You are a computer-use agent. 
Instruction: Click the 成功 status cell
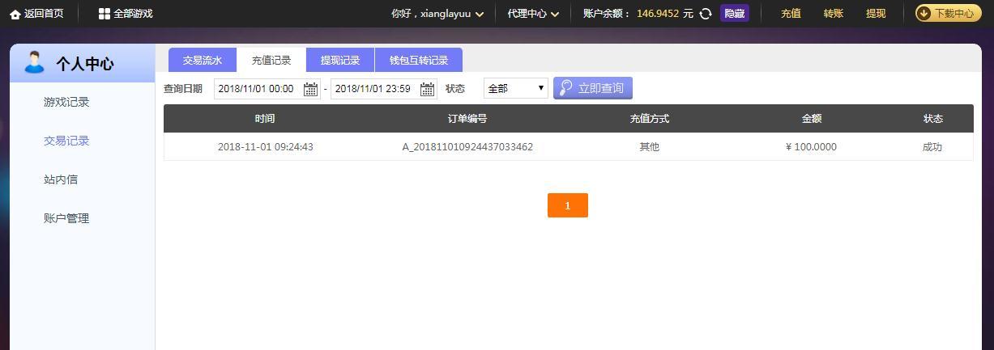click(x=932, y=147)
